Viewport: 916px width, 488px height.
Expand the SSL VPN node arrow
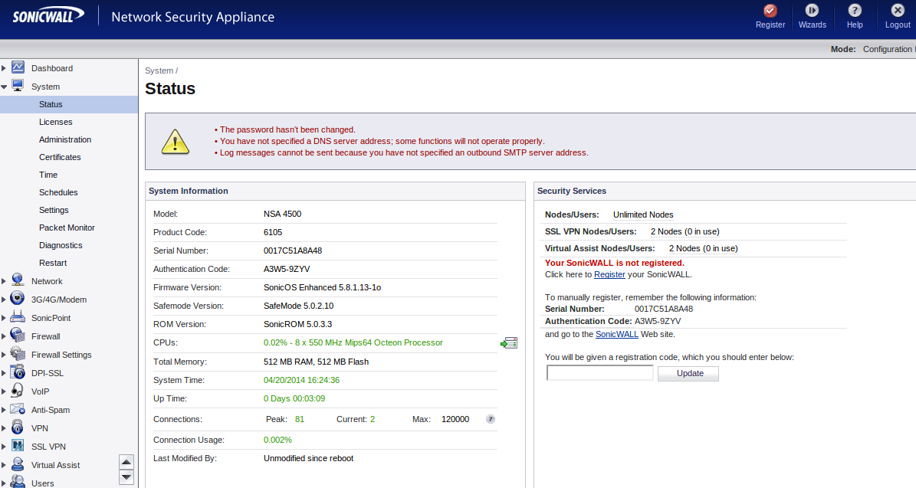coord(4,447)
